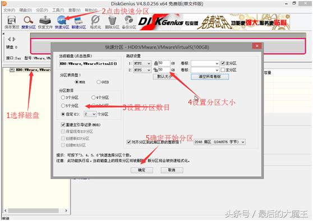Open partition 2 卷标 label dropdown

(x=217, y=70)
